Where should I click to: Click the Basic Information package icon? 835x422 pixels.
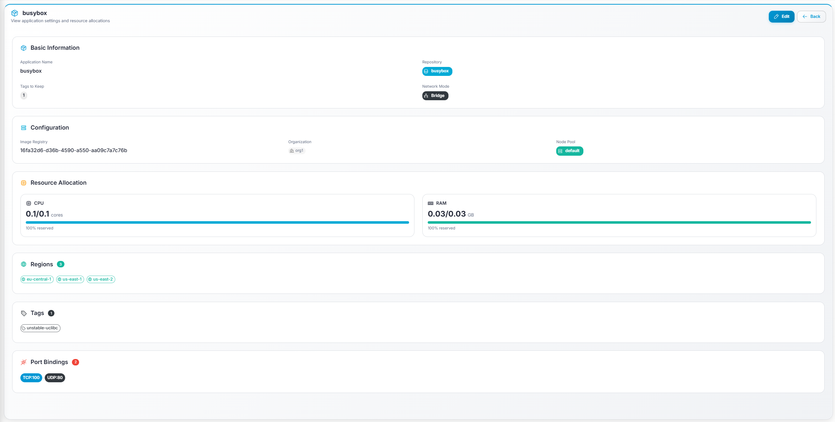pyautogui.click(x=24, y=48)
